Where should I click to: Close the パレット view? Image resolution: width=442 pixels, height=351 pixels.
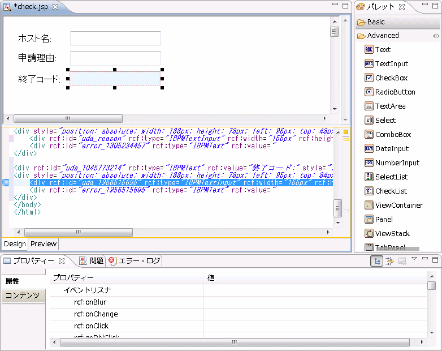click(x=402, y=7)
